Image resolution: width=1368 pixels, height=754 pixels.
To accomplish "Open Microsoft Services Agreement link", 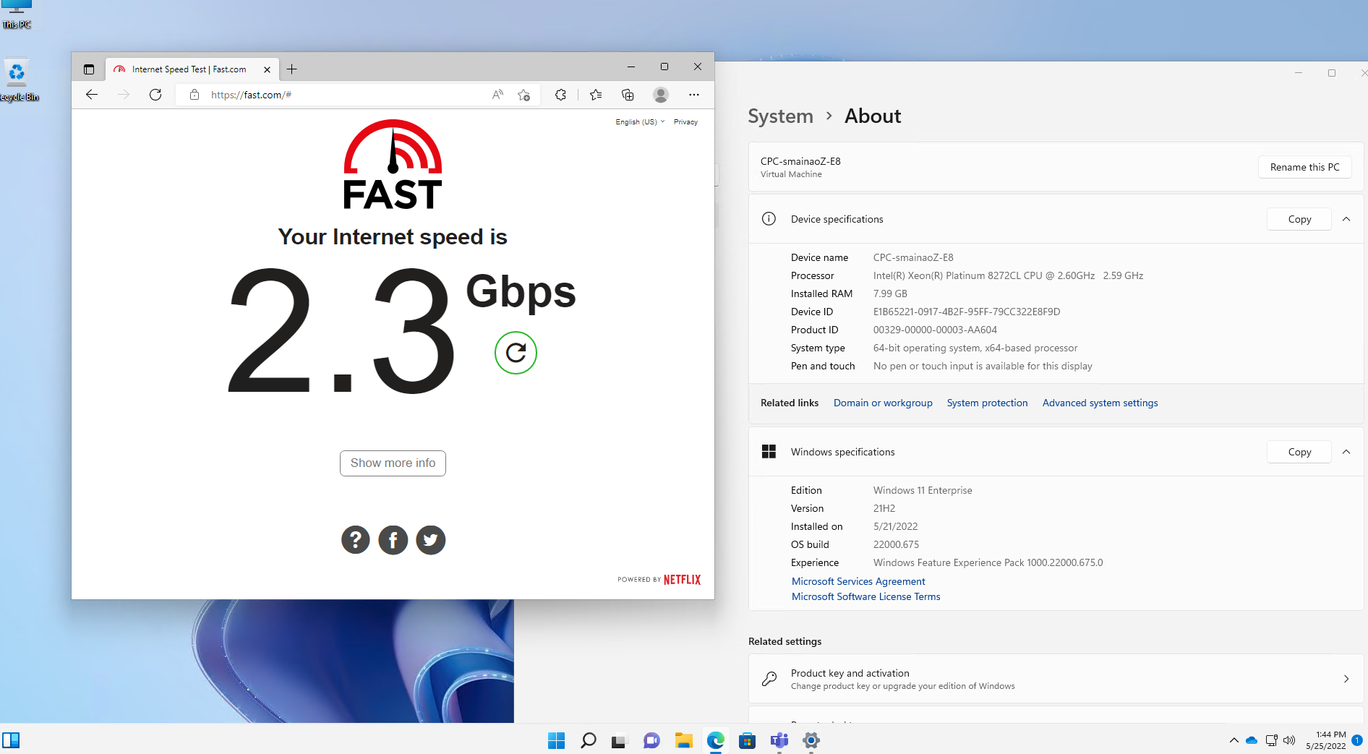I will pyautogui.click(x=858, y=581).
